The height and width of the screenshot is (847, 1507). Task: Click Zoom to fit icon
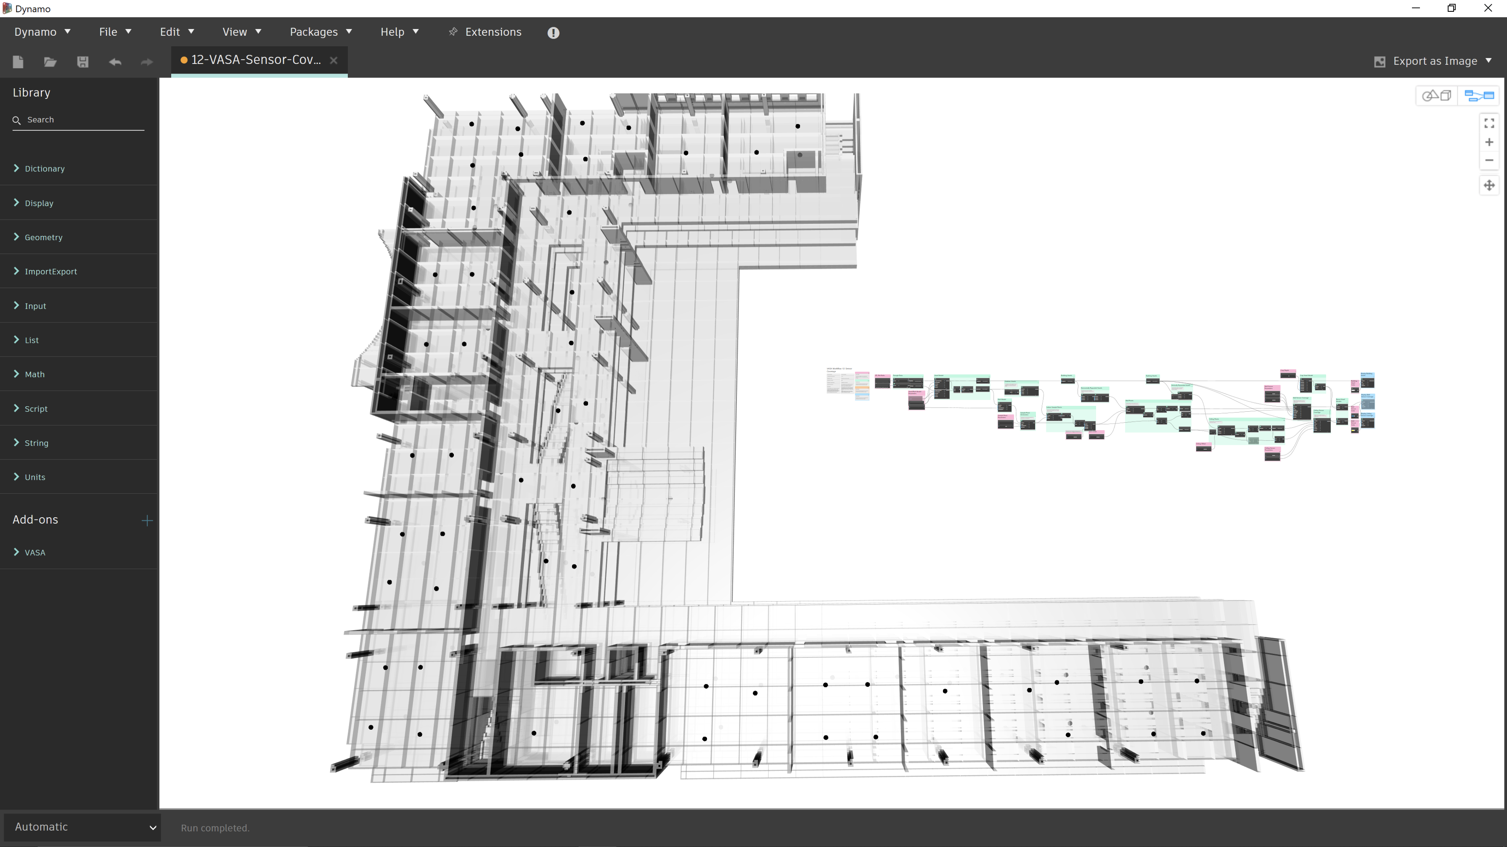click(x=1489, y=123)
